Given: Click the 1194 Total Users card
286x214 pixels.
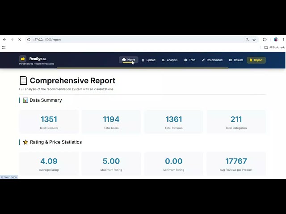Looking at the screenshot, I should tap(111, 122).
